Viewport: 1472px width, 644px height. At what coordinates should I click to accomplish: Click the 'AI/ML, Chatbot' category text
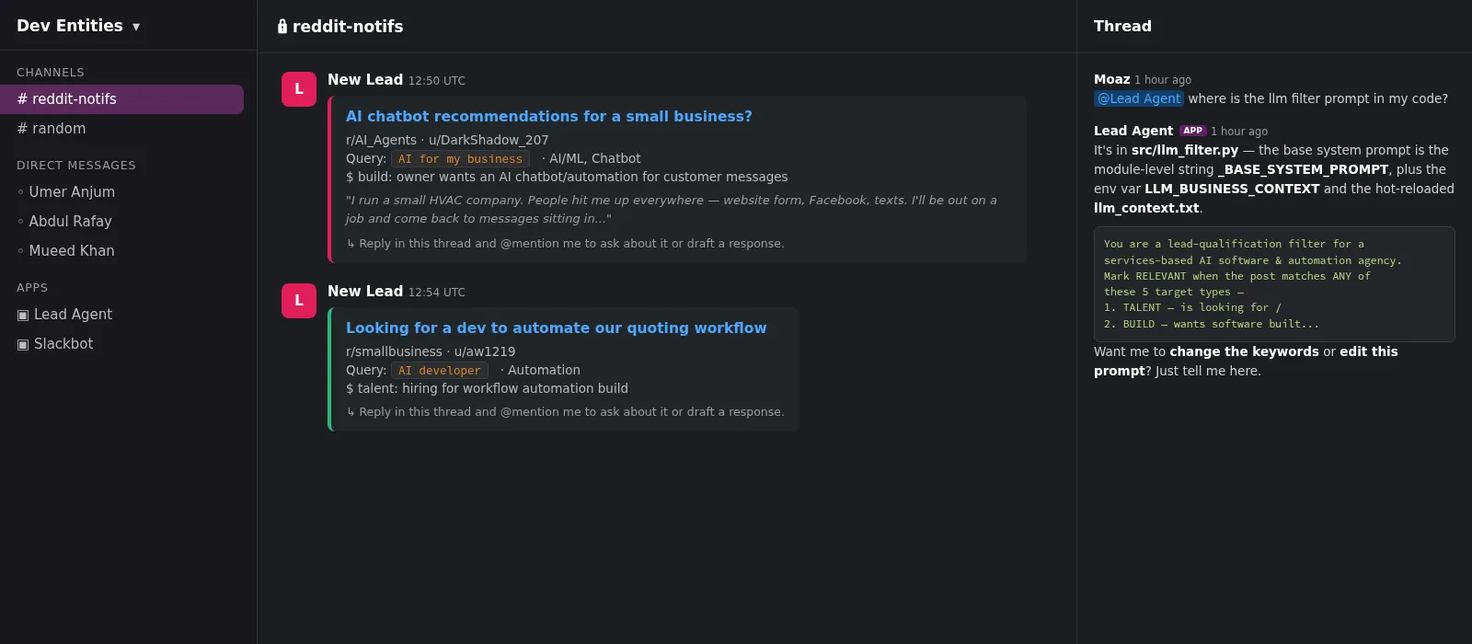click(594, 158)
